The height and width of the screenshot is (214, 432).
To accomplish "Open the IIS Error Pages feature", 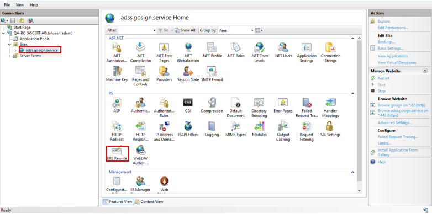I will click(x=283, y=105).
